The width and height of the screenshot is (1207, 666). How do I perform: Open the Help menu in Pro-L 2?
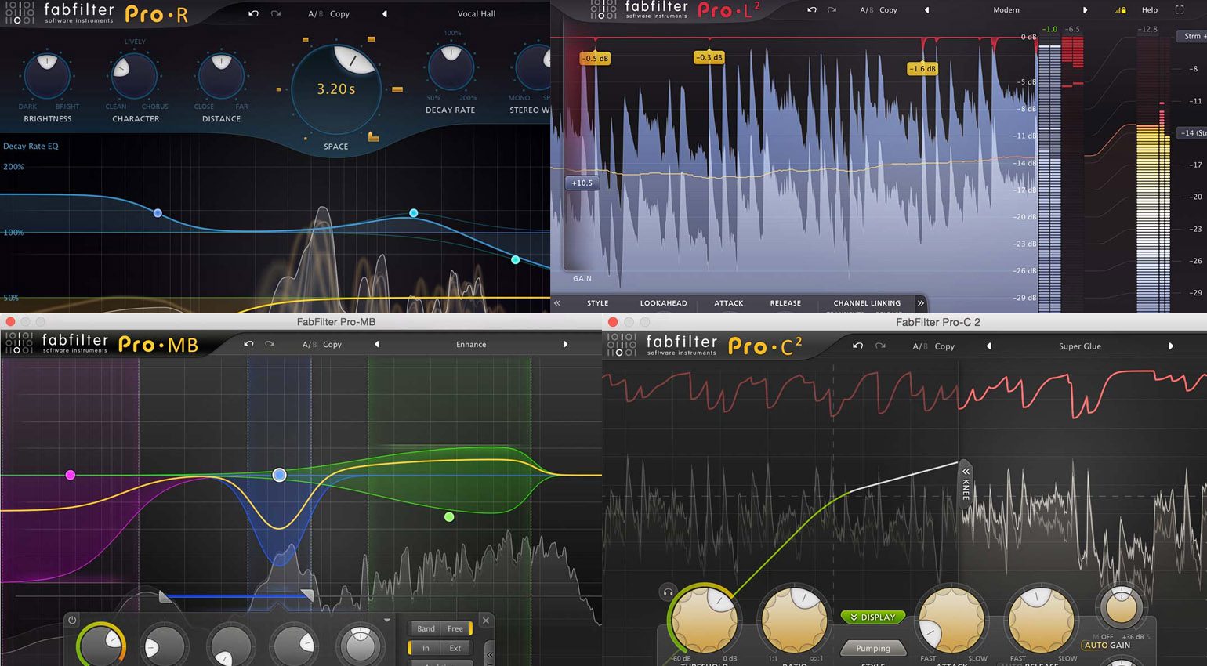(x=1150, y=10)
